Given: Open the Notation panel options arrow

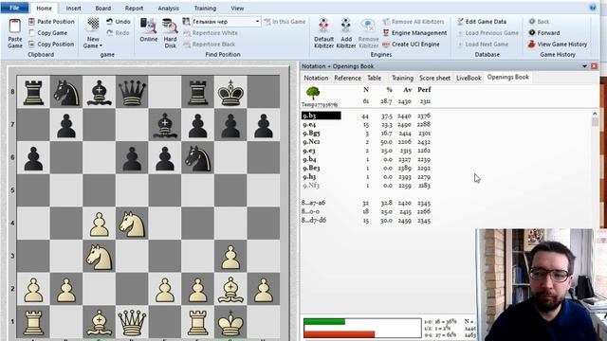Looking at the screenshot, I should (x=584, y=66).
